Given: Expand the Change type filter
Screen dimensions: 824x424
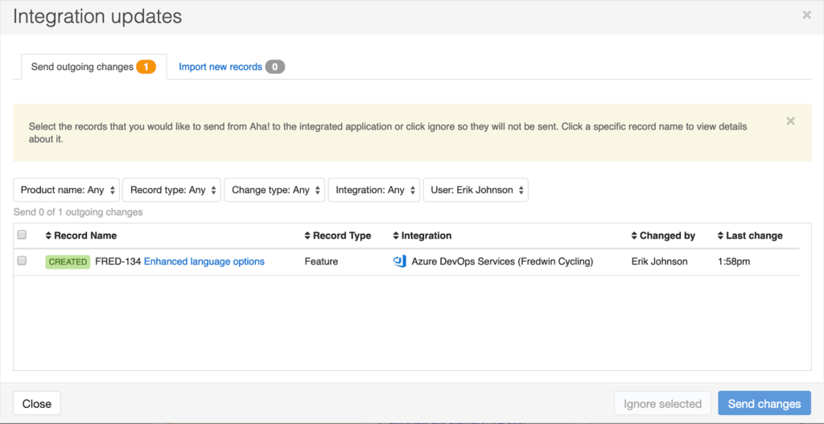Looking at the screenshot, I should (274, 190).
